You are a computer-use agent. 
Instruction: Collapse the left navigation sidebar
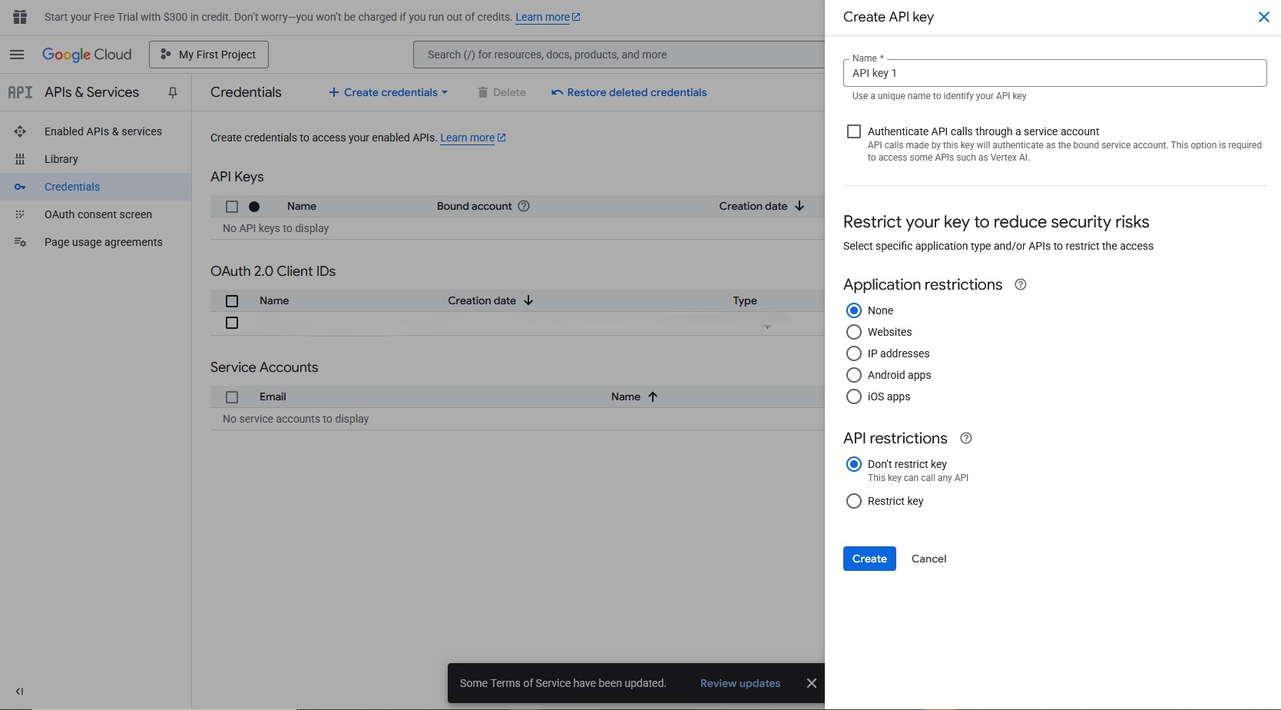click(19, 691)
